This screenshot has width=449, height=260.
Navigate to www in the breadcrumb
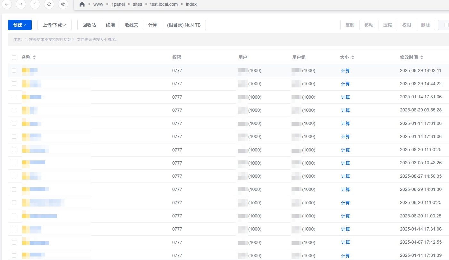coord(98,4)
